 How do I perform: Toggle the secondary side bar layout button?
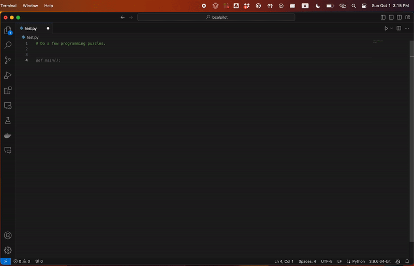(399, 17)
